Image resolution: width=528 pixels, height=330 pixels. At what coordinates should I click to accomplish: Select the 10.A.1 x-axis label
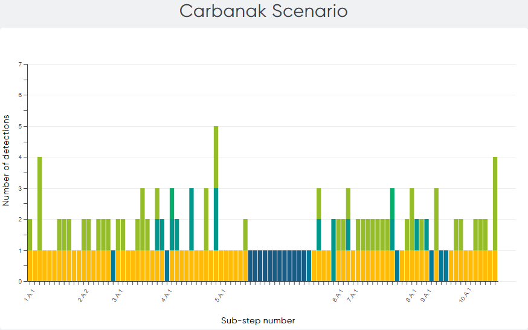464,295
